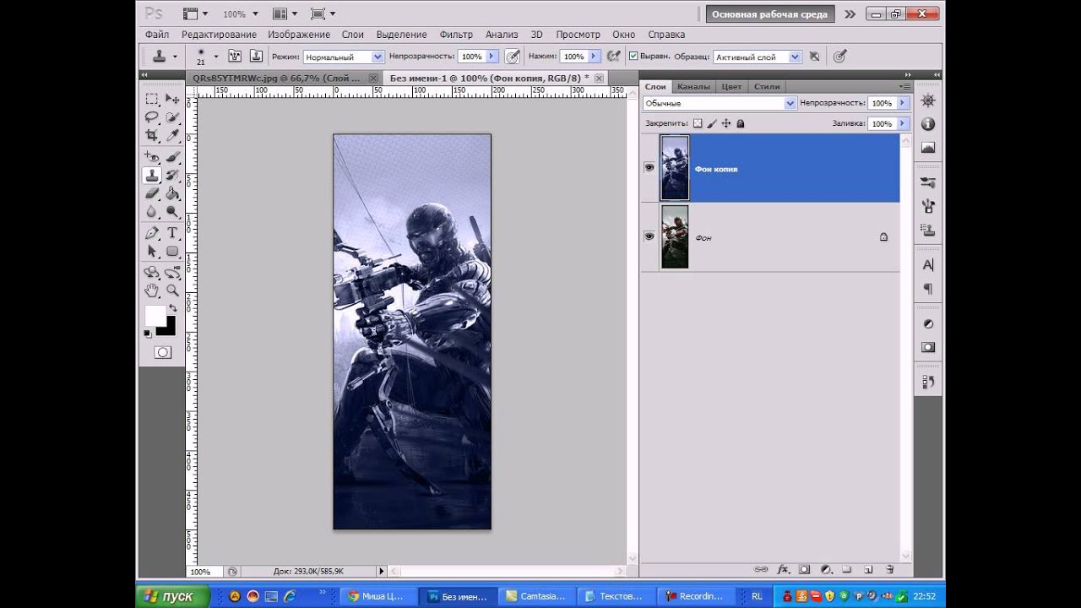The image size is (1081, 608).
Task: Create a new layer in Layers panel
Action: (868, 570)
